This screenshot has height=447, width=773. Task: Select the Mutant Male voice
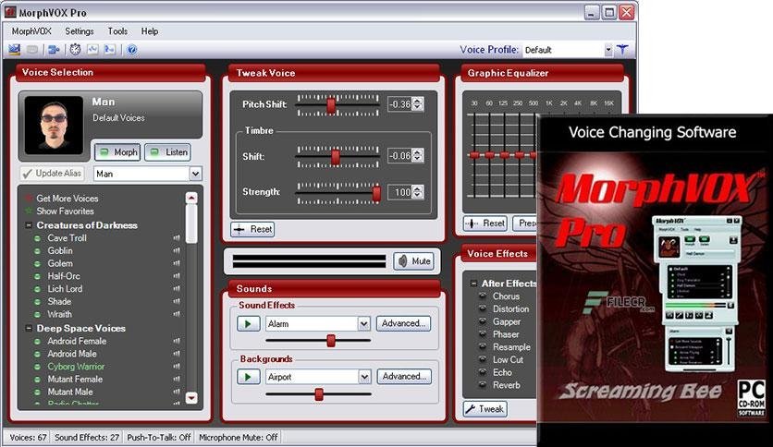70,393
